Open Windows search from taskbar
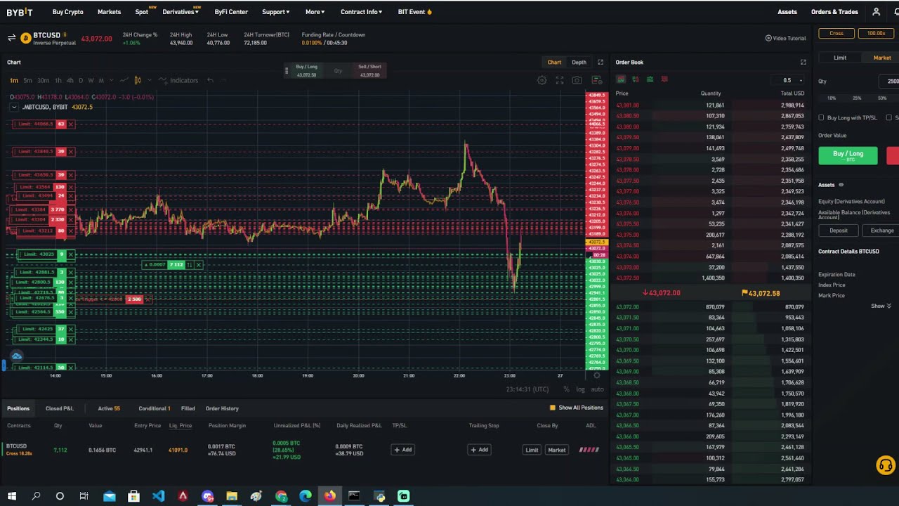This screenshot has width=899, height=506. (36, 496)
